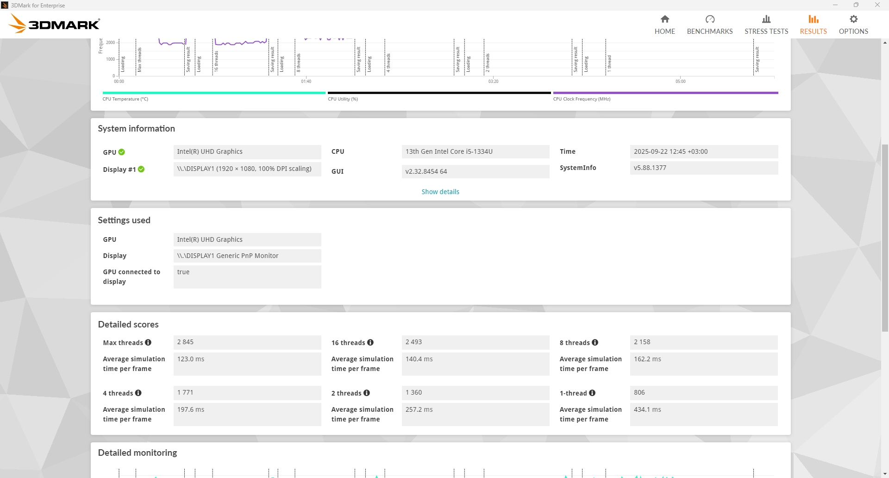Open the BENCHMARKS section
This screenshot has height=478, width=889.
click(710, 25)
